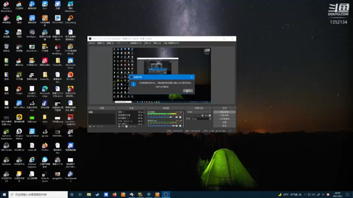Adjust 麦克风/Aux volume slider
353x198 pixels.
(x=161, y=126)
